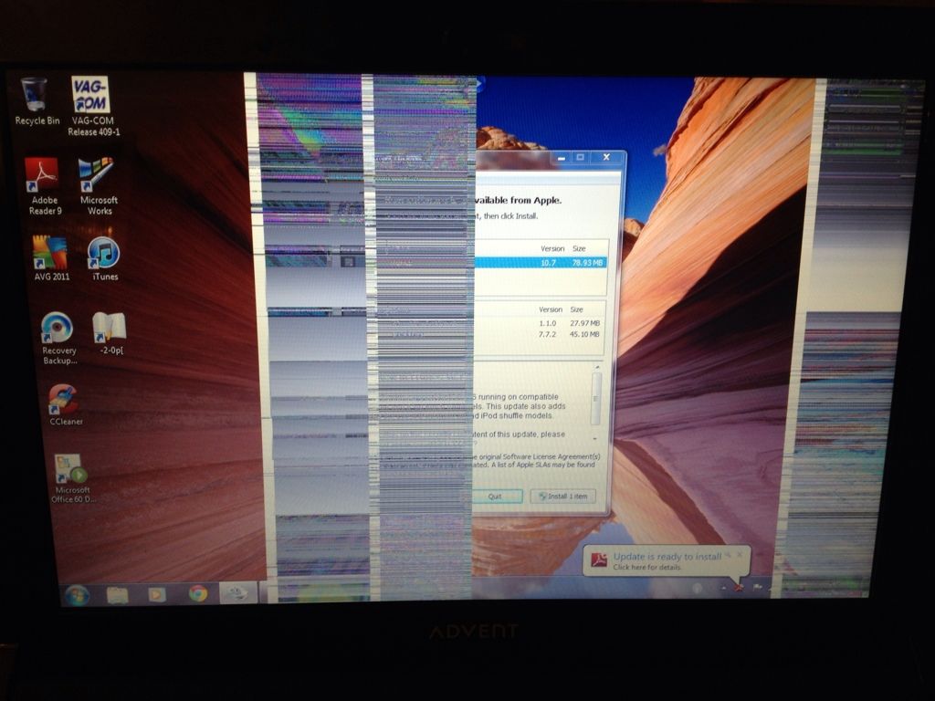Click the Quit button
The height and width of the screenshot is (701, 935).
coord(496,496)
